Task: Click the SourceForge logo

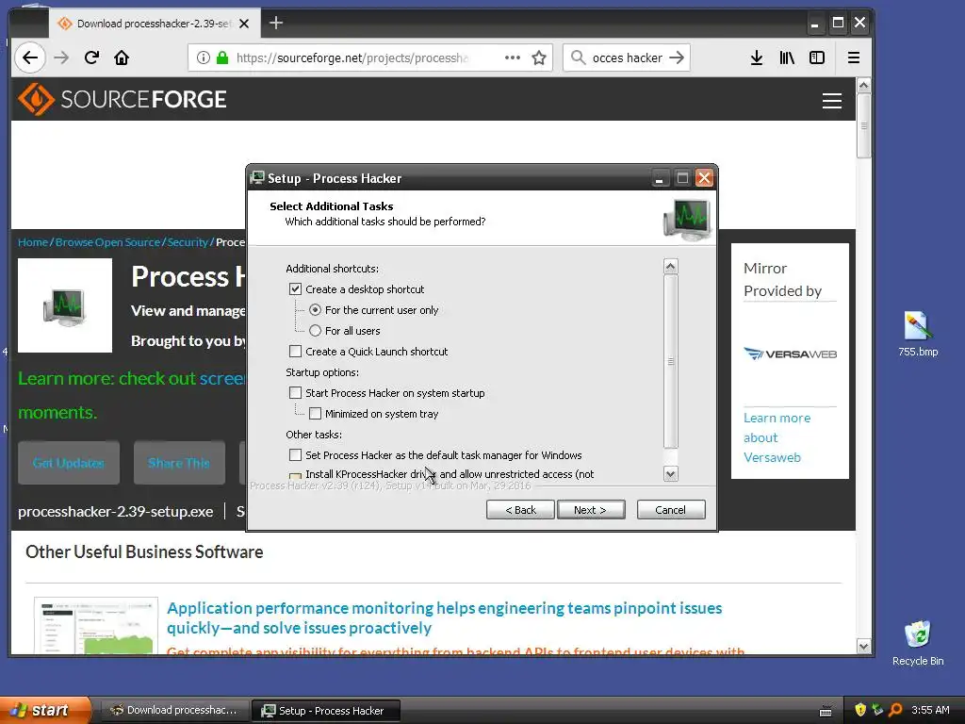Action: click(122, 99)
